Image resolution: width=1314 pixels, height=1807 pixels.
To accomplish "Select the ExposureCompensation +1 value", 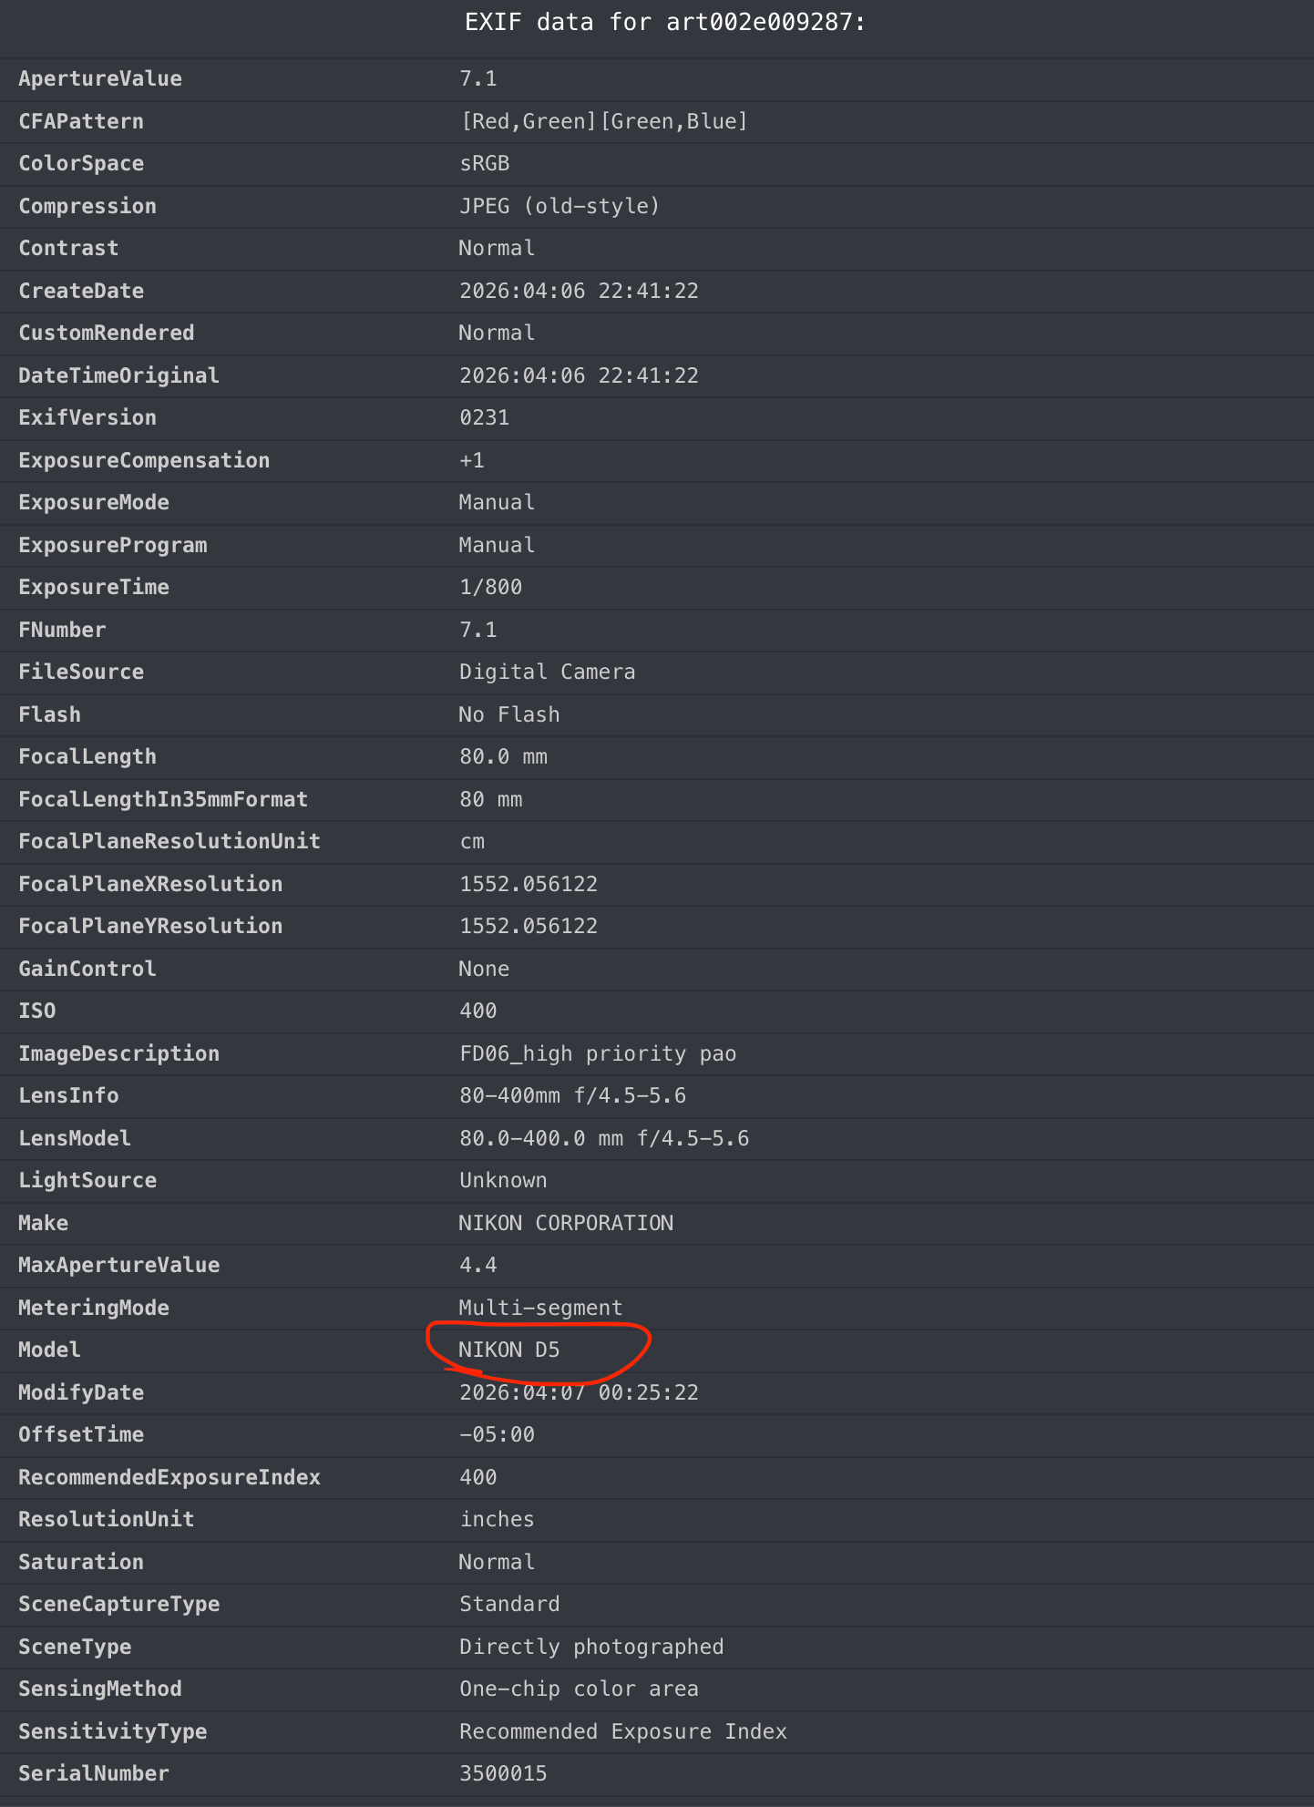I will point(472,460).
